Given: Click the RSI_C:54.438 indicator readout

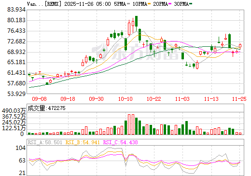Looking at the screenshot, I should pyautogui.click(x=120, y=142).
